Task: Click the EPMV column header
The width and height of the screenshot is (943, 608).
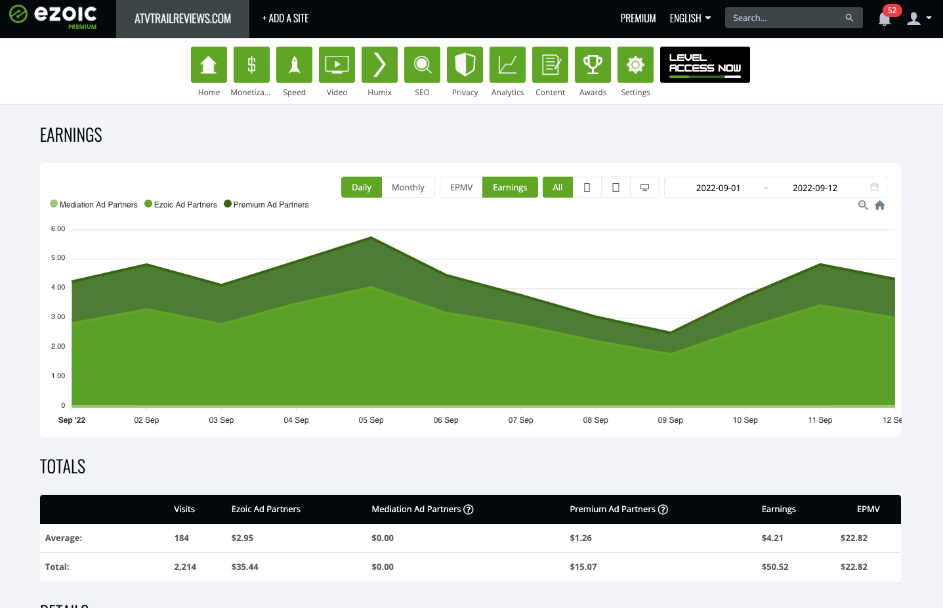Action: 868,509
